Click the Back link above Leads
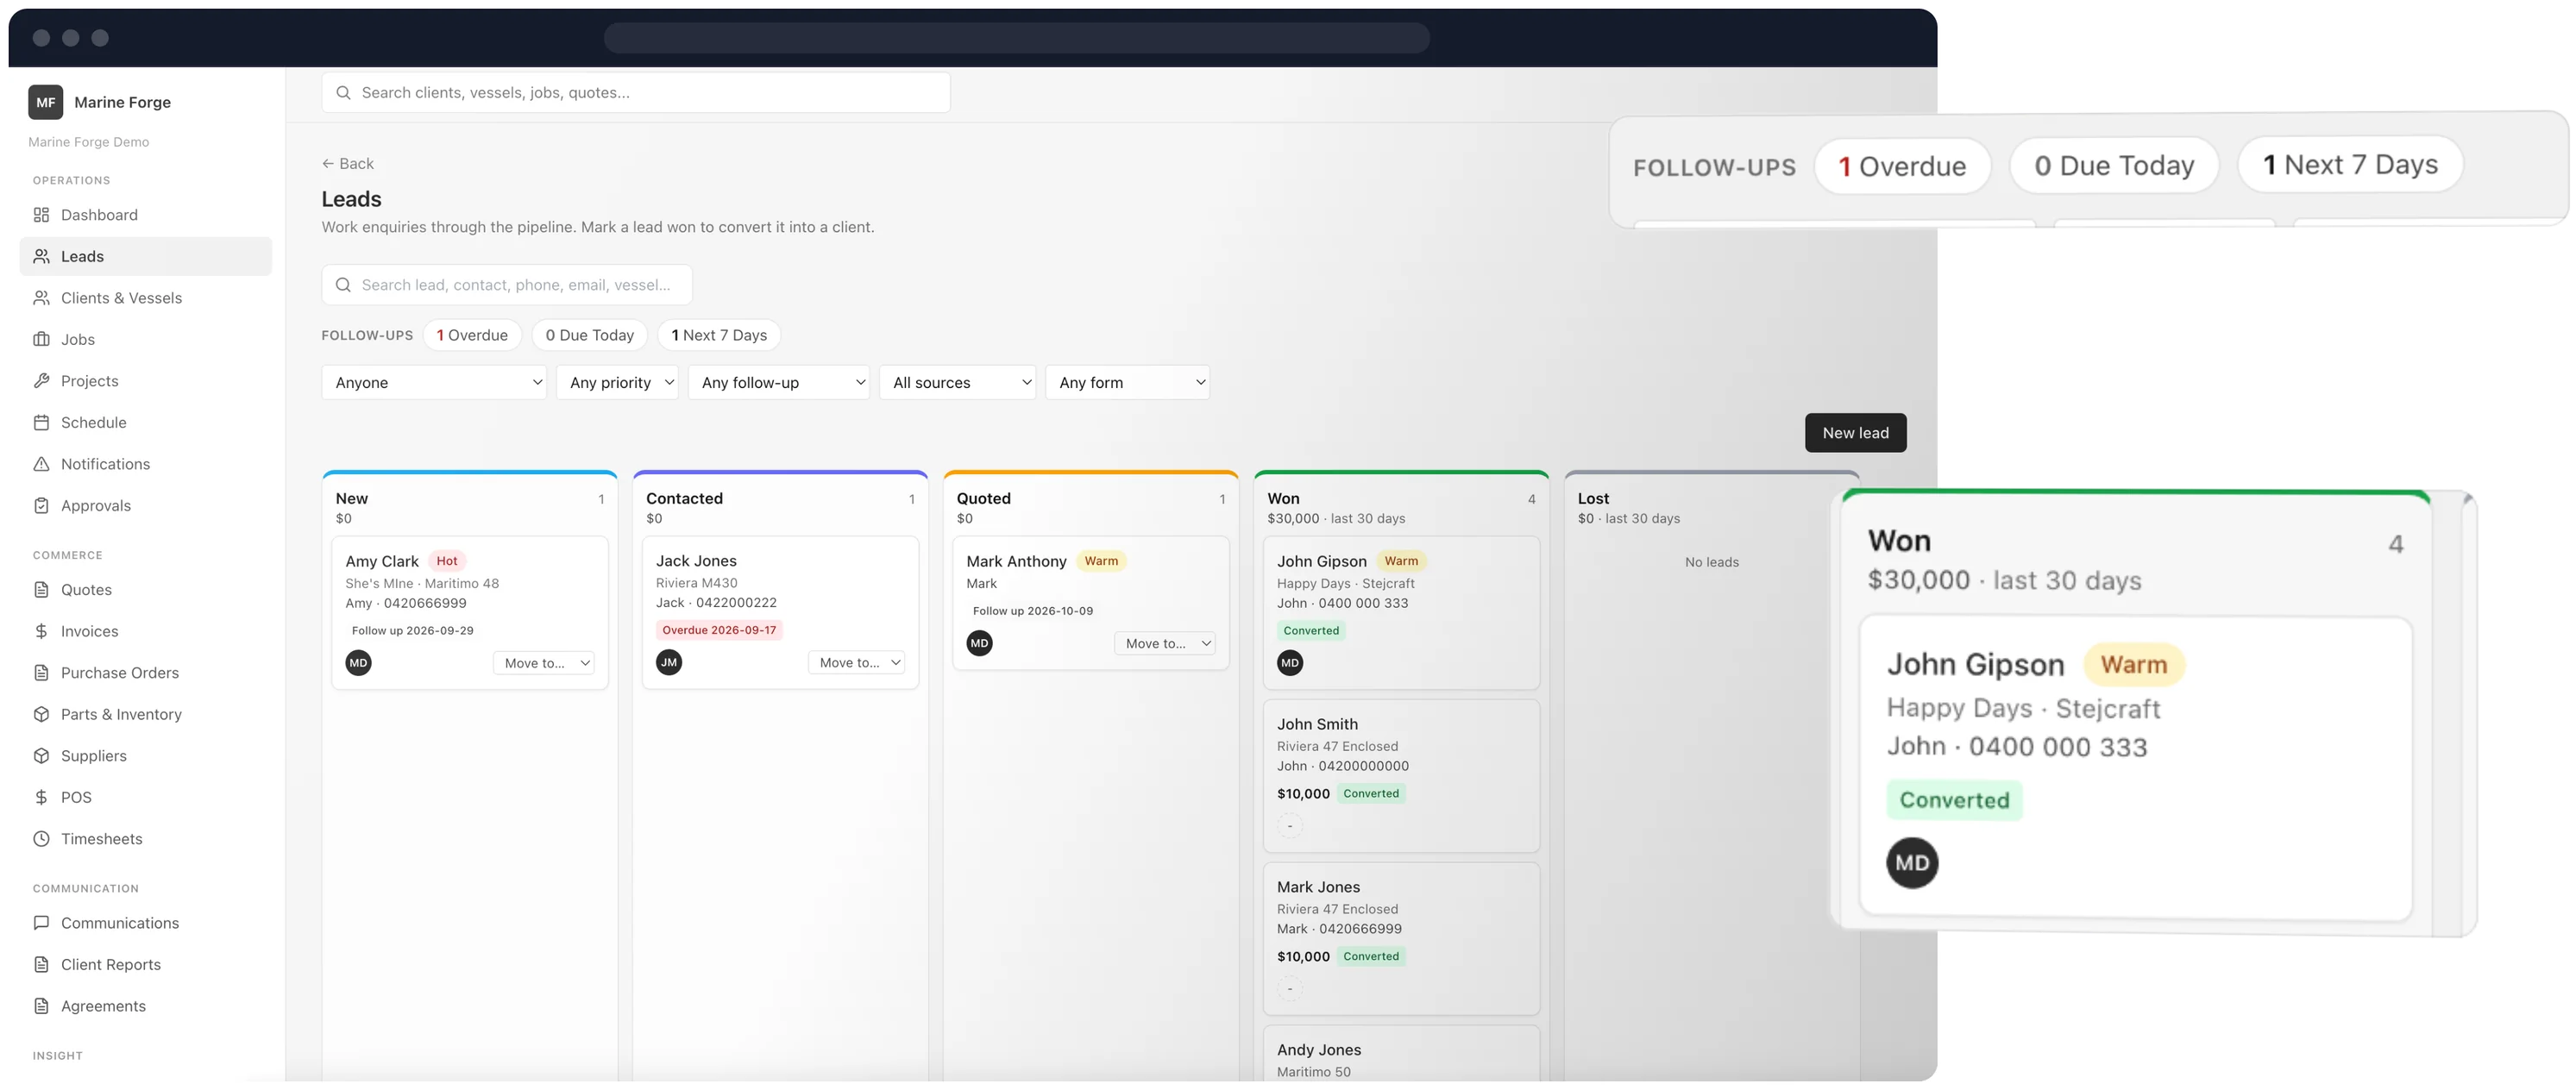The width and height of the screenshot is (2576, 1090). pyautogui.click(x=348, y=163)
